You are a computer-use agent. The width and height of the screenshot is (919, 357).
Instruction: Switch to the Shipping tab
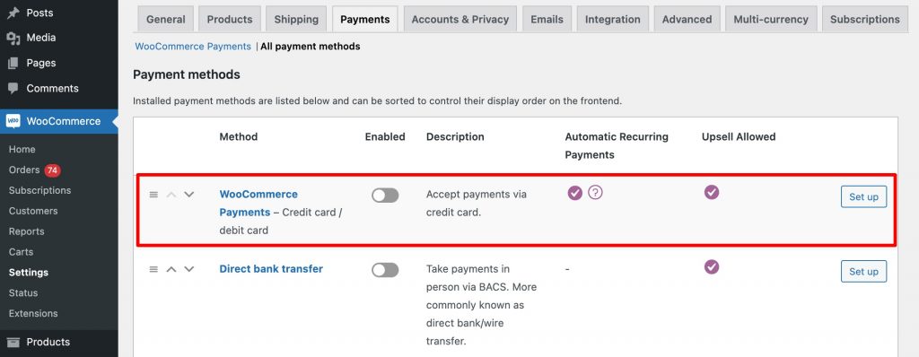click(296, 20)
